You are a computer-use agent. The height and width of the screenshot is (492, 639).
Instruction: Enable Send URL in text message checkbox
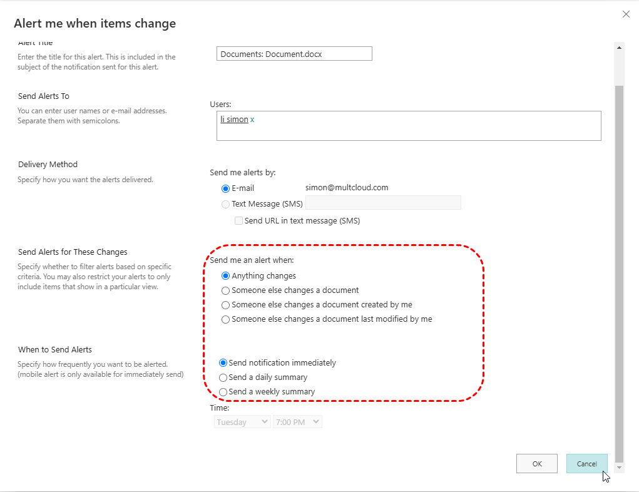pyautogui.click(x=238, y=220)
